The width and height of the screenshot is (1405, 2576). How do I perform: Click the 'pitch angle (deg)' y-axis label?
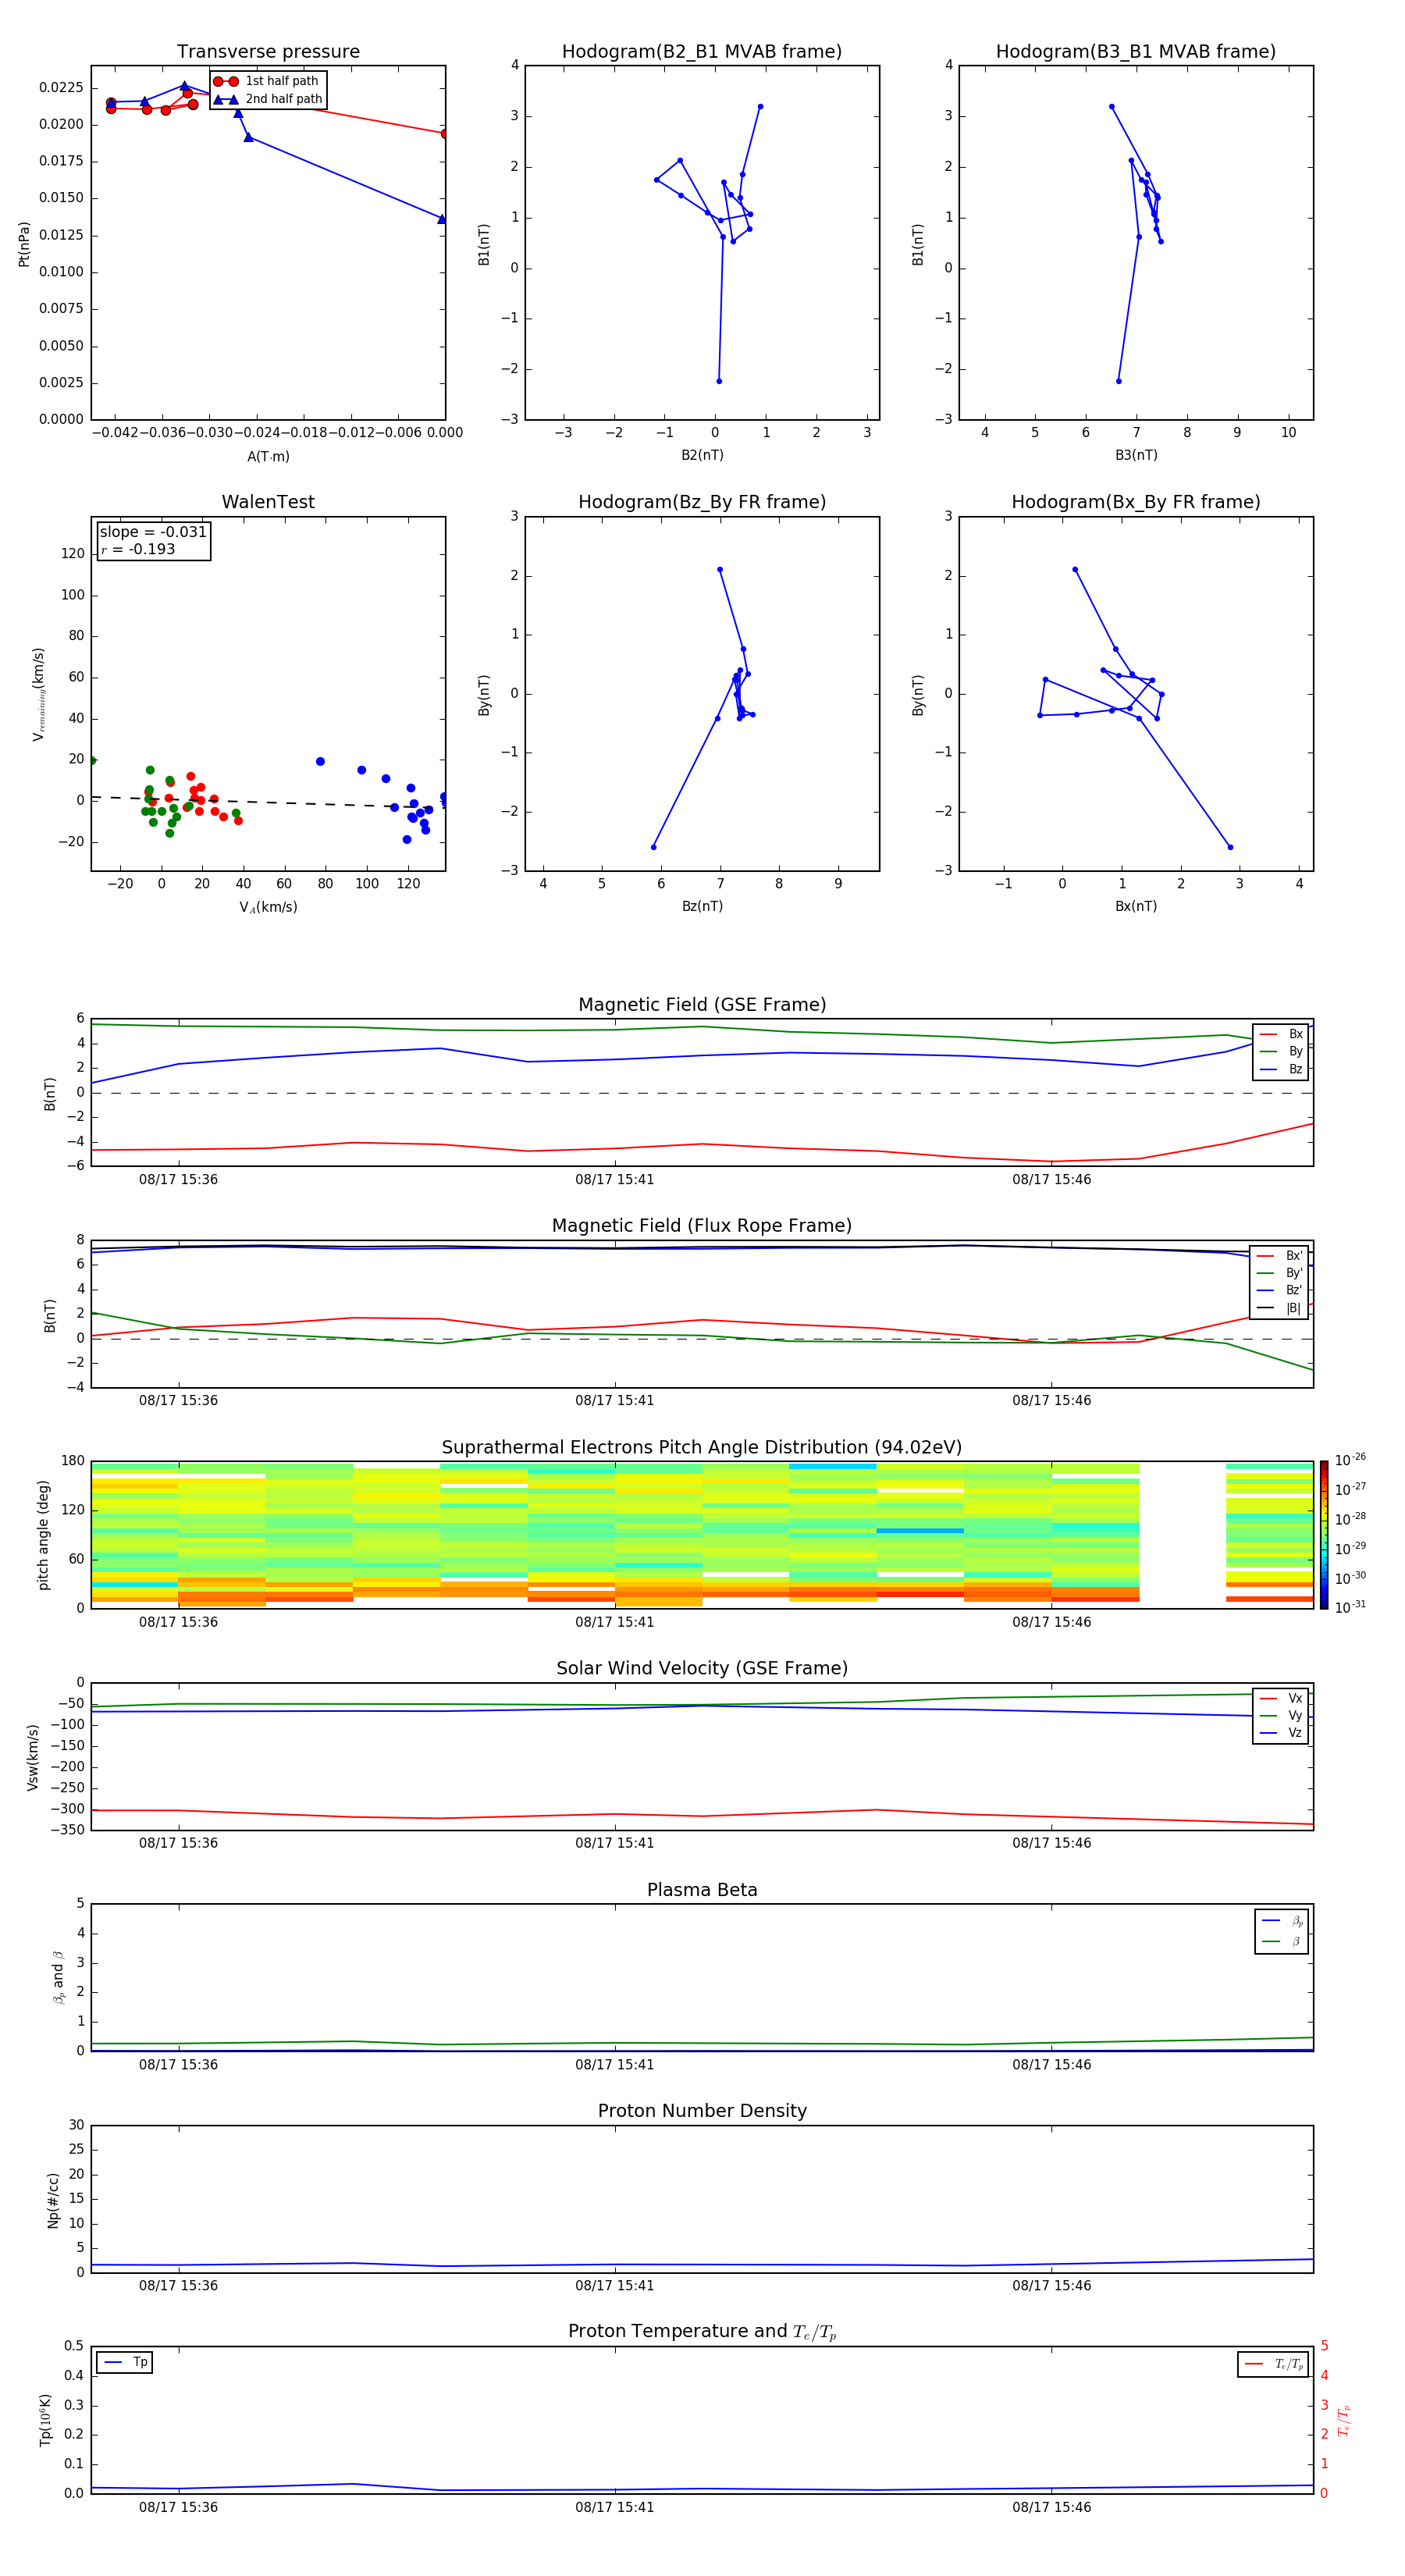point(43,1535)
